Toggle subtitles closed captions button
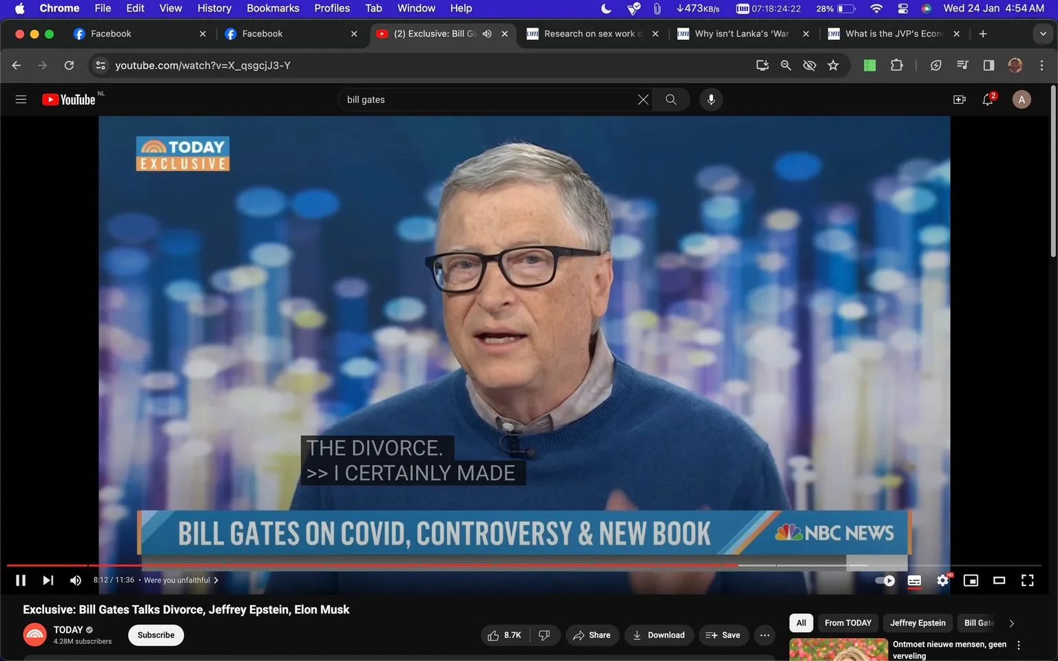The height and width of the screenshot is (661, 1058). click(914, 580)
